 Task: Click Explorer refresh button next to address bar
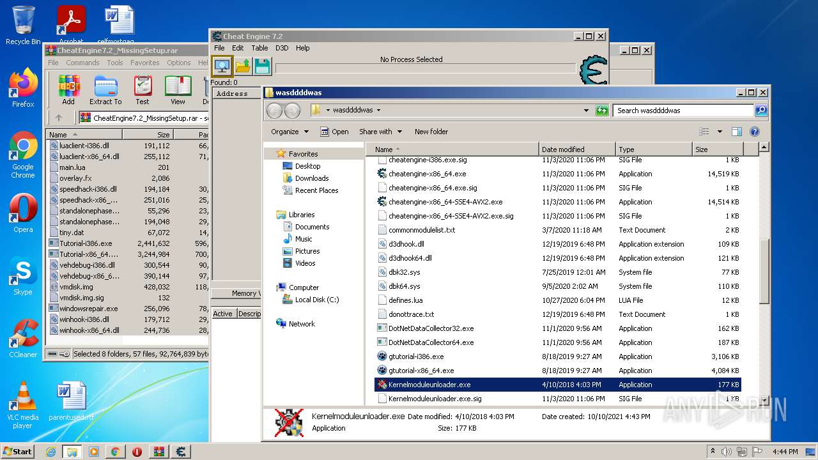(x=601, y=111)
